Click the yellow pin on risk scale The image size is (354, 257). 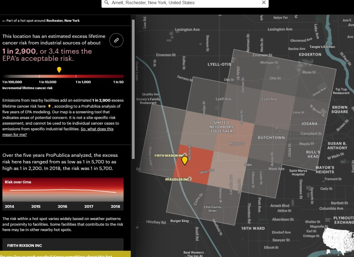point(59,70)
